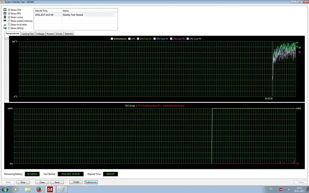Image resolution: width=309 pixels, height=193 pixels.
Task: Click the AIDA64 taskbar icon
Action: pyautogui.click(x=50, y=189)
